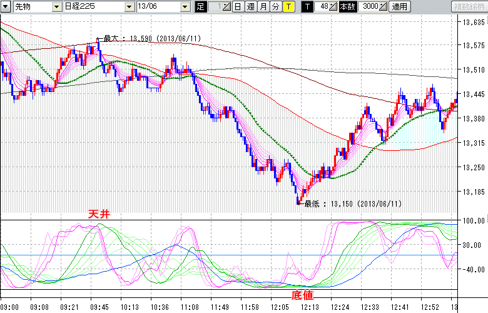The image size is (488, 313).
Task: Select the minute 分 timeframe button
Action: 275,7
